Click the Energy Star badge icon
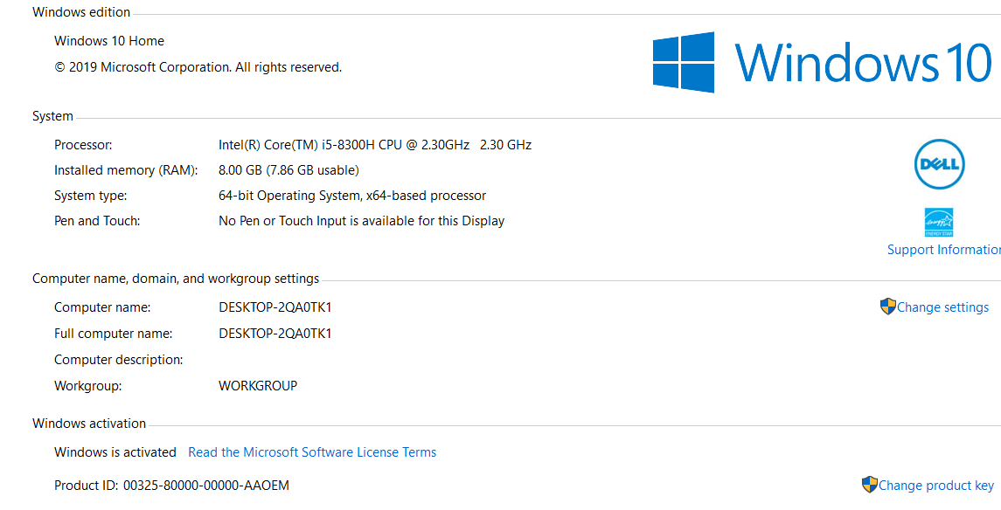1001x510 pixels. [x=939, y=223]
